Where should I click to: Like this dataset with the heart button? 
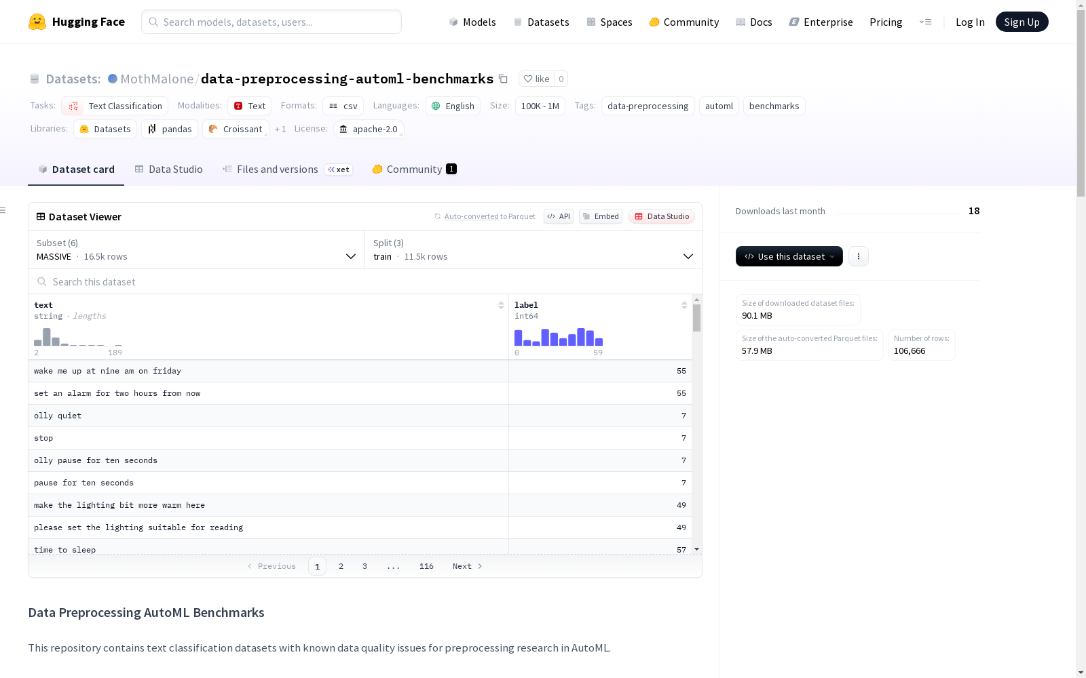pyautogui.click(x=536, y=79)
